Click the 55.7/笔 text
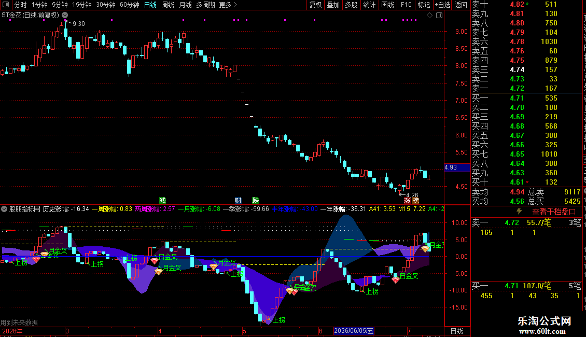The height and width of the screenshot is (337, 586). (x=539, y=223)
